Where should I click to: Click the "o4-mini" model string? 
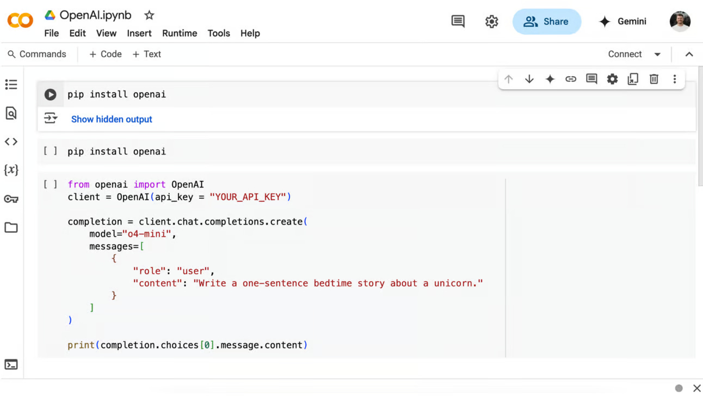coord(147,234)
